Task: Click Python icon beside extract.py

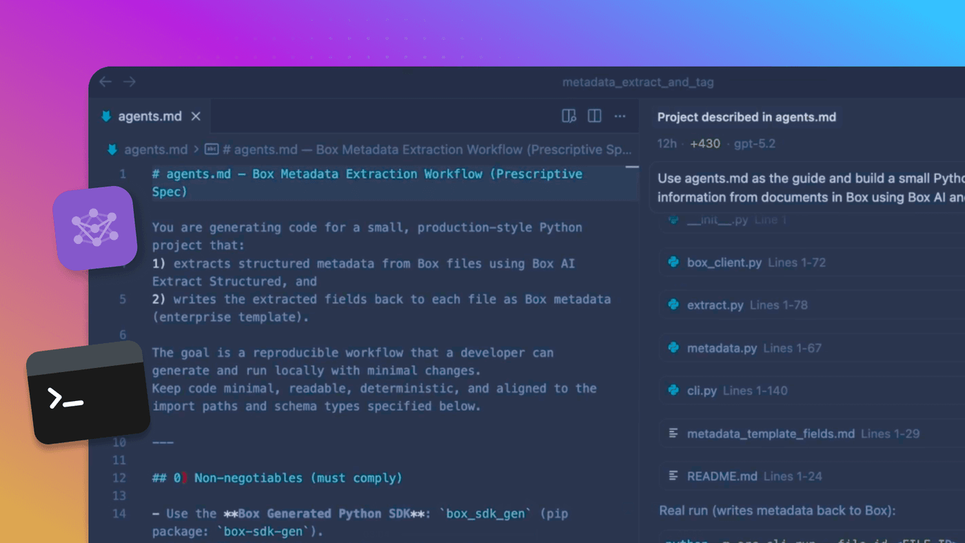Action: tap(673, 305)
